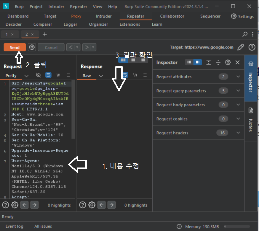The image size is (259, 231).
Task: Close Repeater tab 1
Action: (12, 34)
